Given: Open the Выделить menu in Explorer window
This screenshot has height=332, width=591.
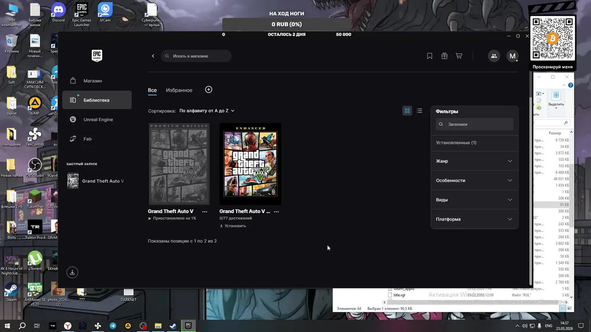Looking at the screenshot, I should point(556,99).
